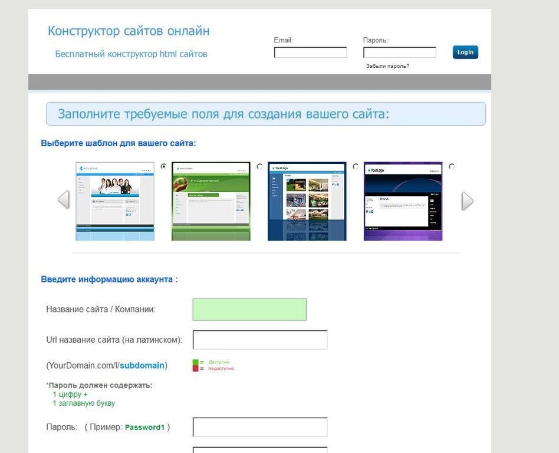Click the password field next to the Password1 example
This screenshot has width=559, height=453.
(x=260, y=427)
